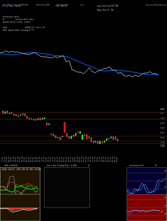Click the 60.33 price axis label
The image size is (167, 221).
[x=162, y=137]
